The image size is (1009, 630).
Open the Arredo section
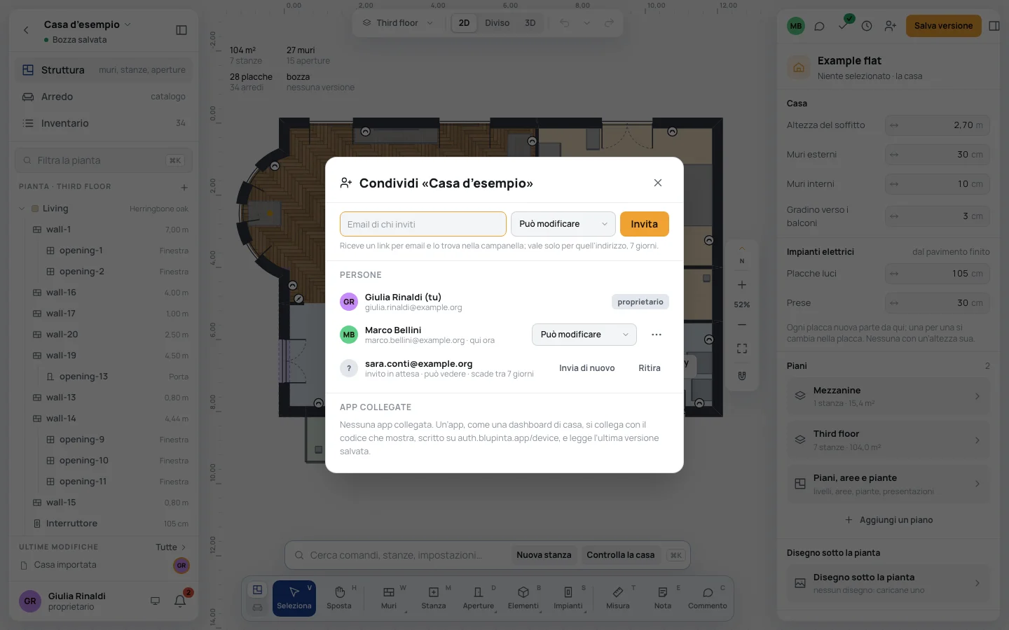104,97
